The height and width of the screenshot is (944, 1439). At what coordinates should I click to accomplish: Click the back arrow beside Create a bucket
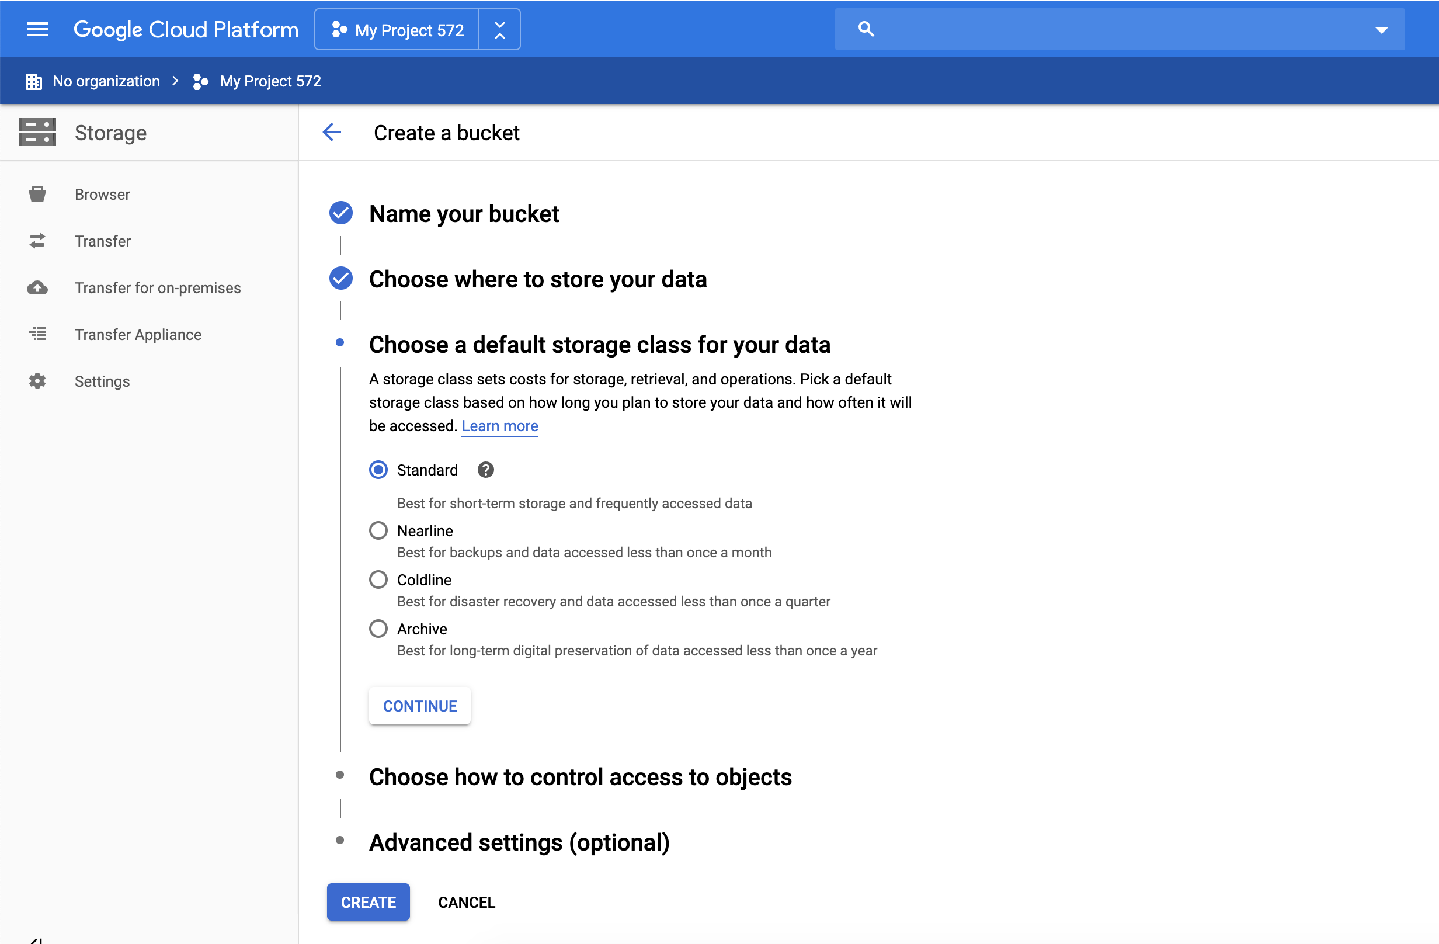[x=332, y=133]
